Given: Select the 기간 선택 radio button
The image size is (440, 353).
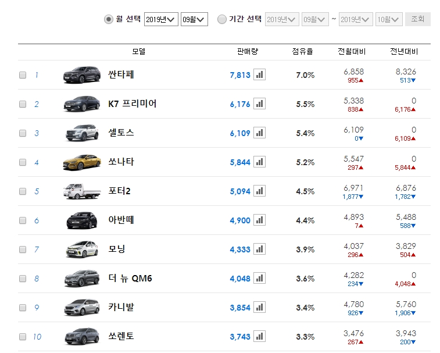Looking at the screenshot, I should (x=222, y=19).
